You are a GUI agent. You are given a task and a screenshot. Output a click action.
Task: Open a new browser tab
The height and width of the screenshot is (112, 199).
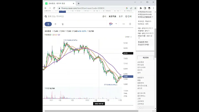pyautogui.click(x=78, y=3)
